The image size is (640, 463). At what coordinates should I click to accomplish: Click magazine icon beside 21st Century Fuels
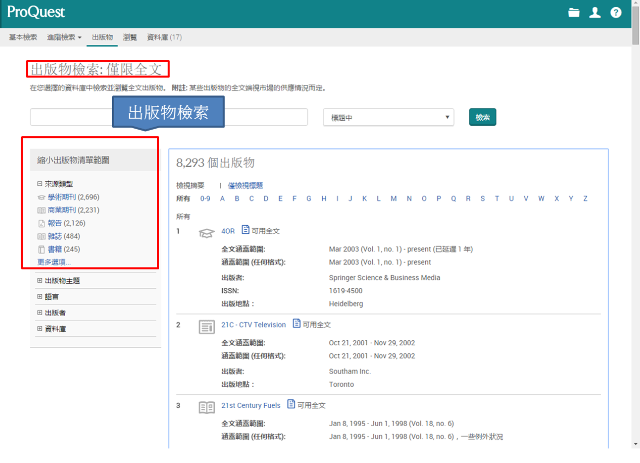pyautogui.click(x=207, y=407)
